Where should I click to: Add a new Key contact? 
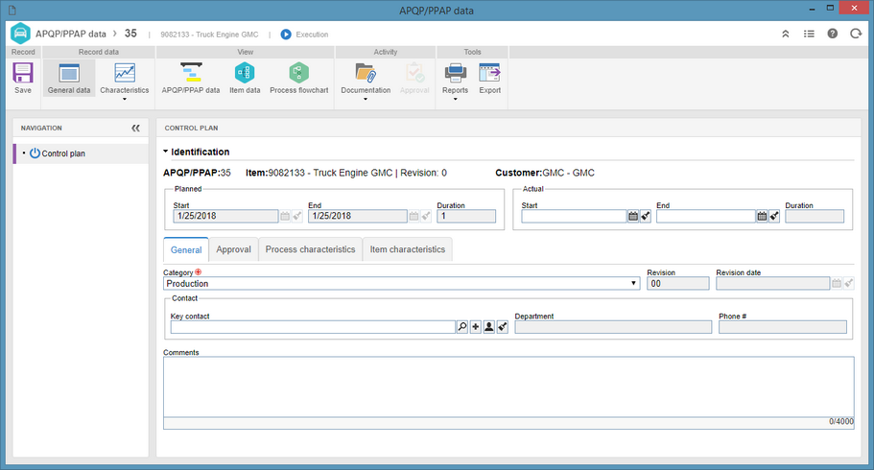pos(476,327)
